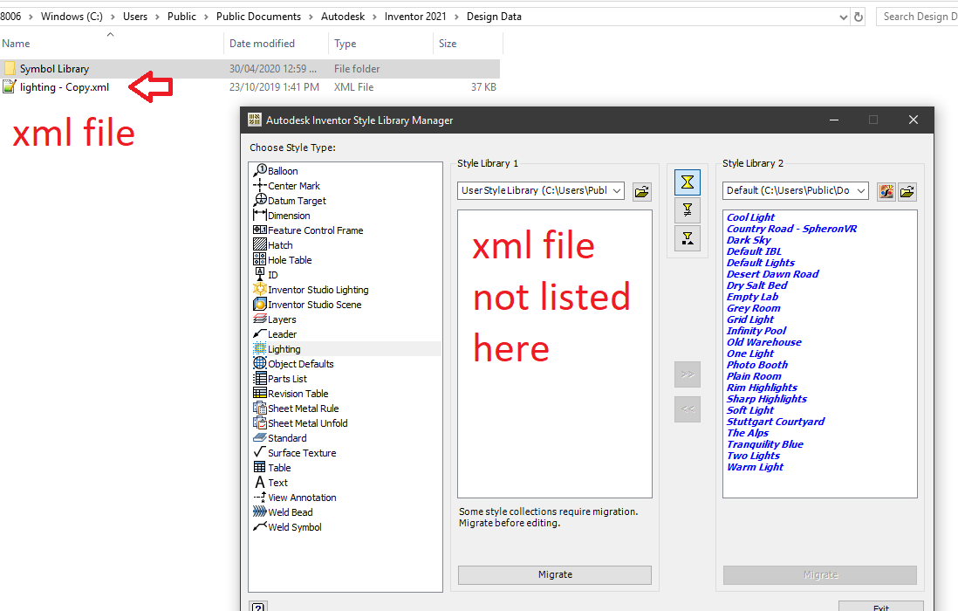The image size is (958, 611).
Task: Select the Balloon style type
Action: 280,170
